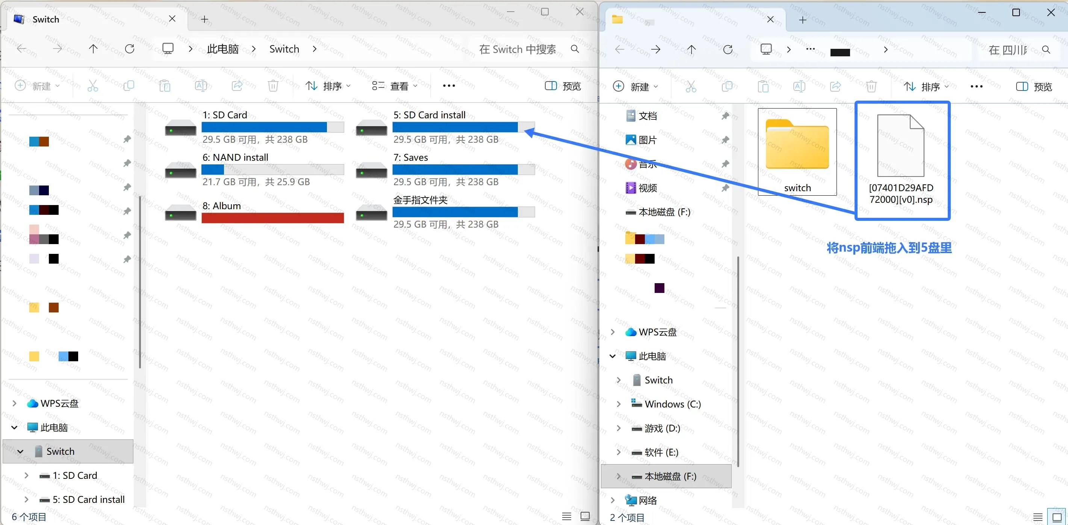1068x525 pixels.
Task: Expand the Windows (C:) drive in the right tree
Action: (x=619, y=404)
